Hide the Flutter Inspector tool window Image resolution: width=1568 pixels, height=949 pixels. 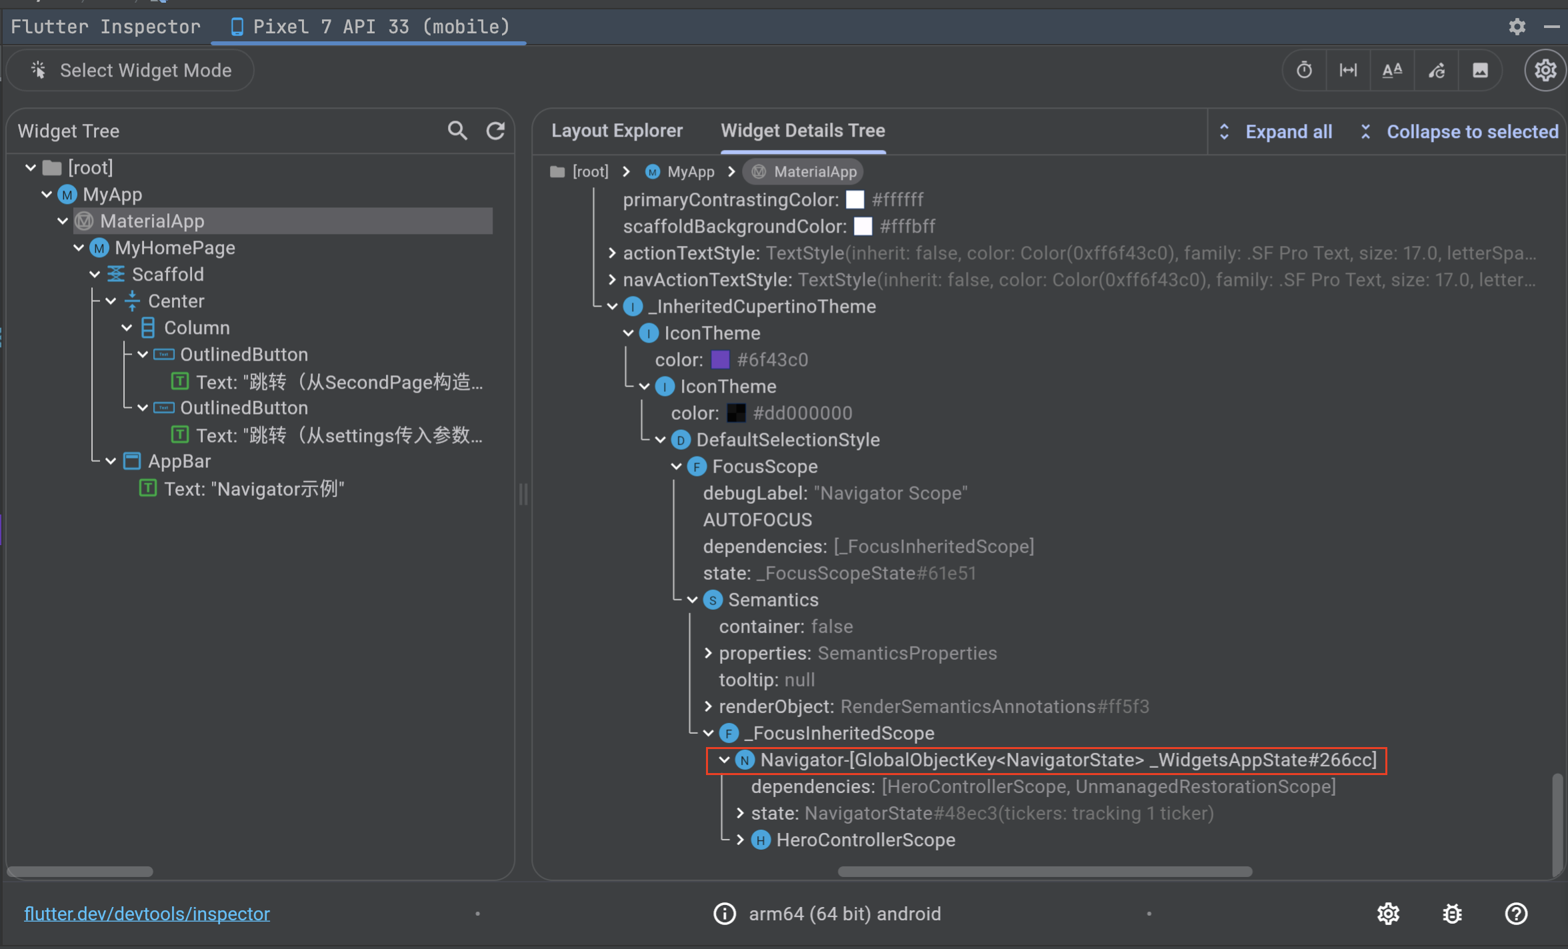pyautogui.click(x=1552, y=27)
